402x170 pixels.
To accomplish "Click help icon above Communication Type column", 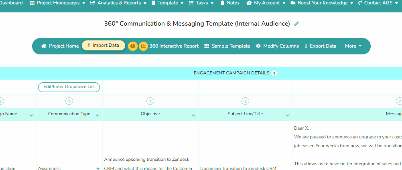I will click(x=69, y=101).
